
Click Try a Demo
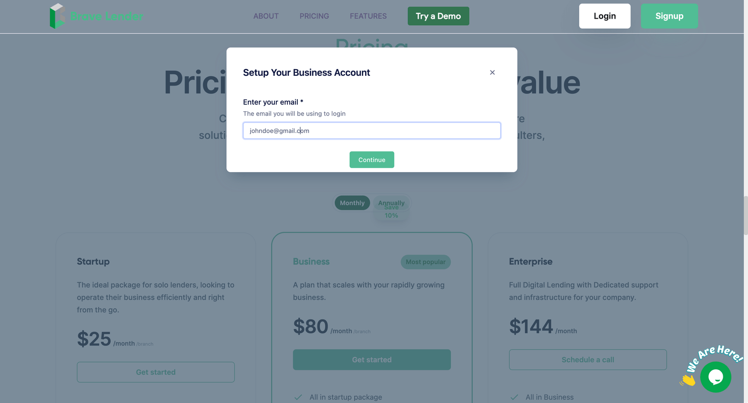(x=438, y=16)
